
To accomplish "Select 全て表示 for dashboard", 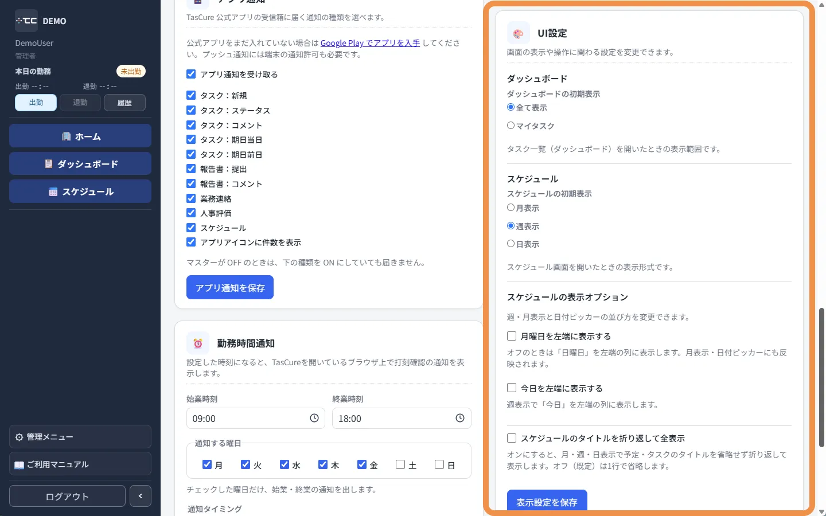I will click(x=511, y=107).
